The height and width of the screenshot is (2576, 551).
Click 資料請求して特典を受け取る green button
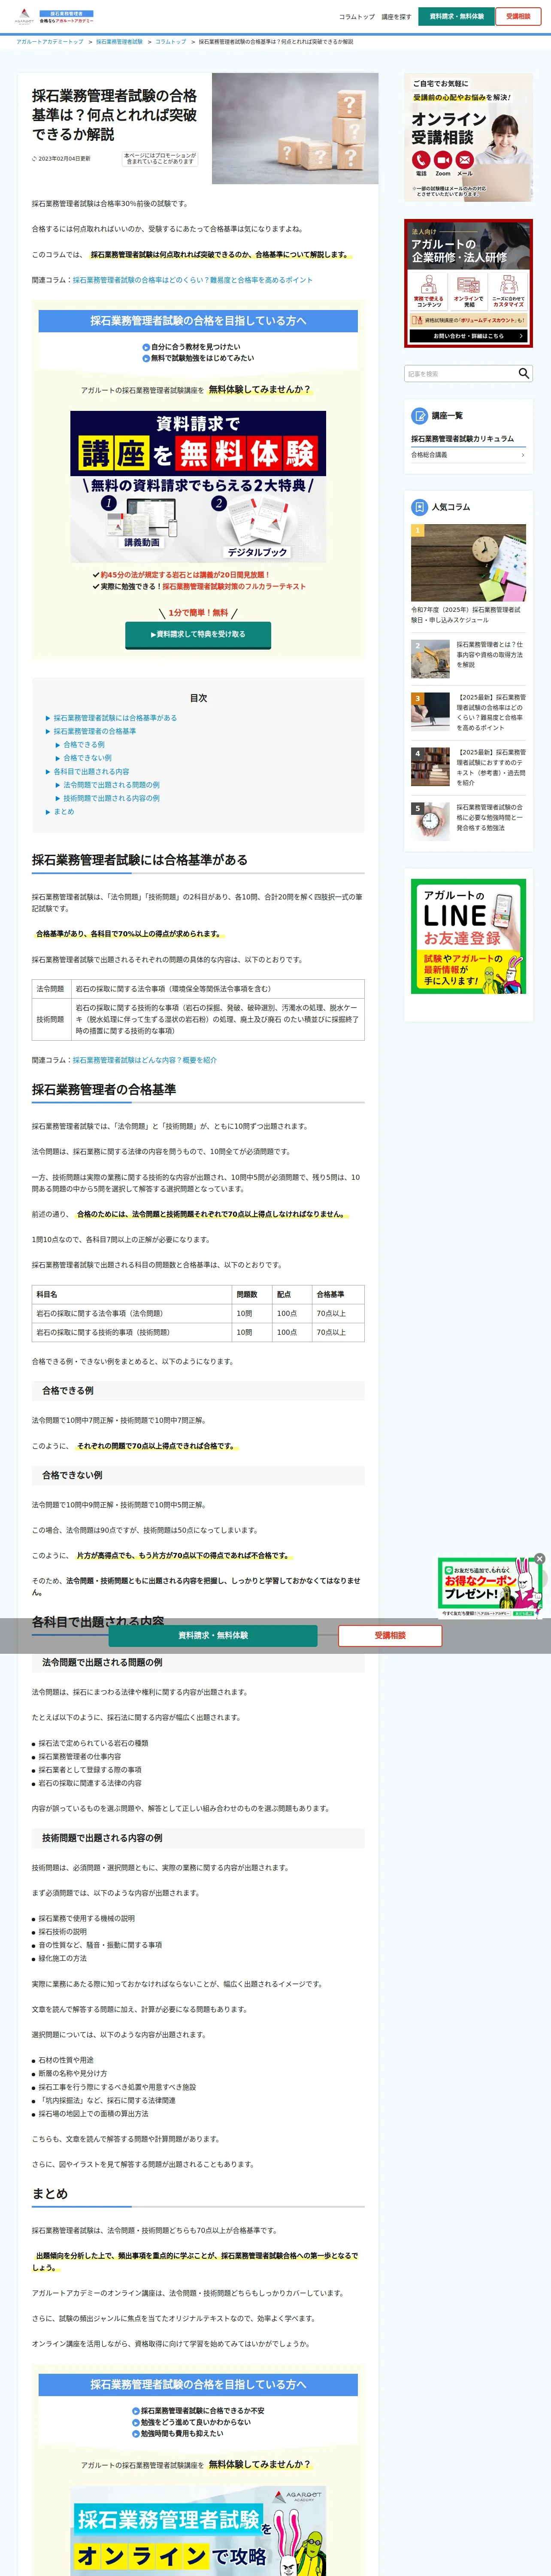pos(198,634)
